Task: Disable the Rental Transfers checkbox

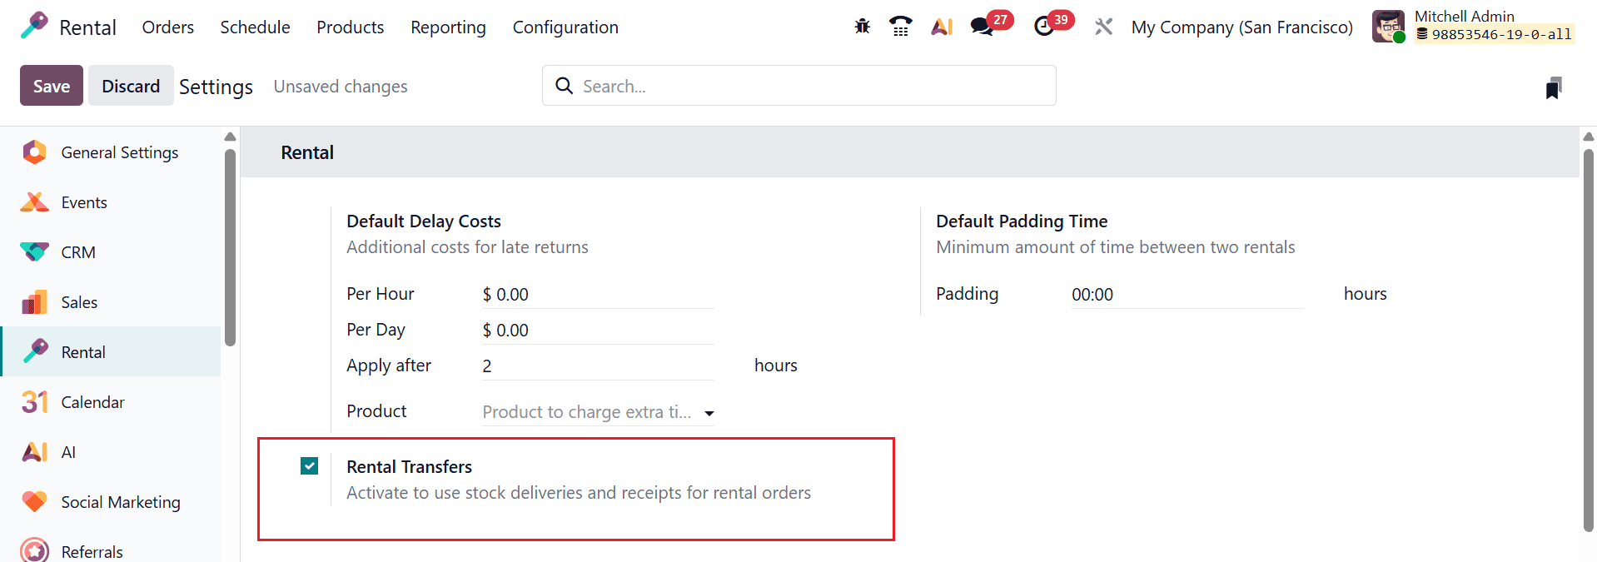Action: click(309, 466)
